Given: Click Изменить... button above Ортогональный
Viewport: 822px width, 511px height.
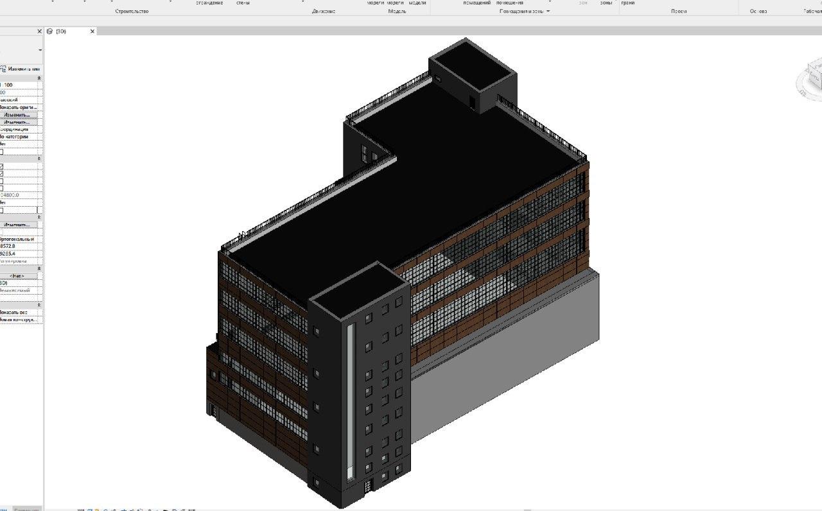Looking at the screenshot, I should 19,225.
